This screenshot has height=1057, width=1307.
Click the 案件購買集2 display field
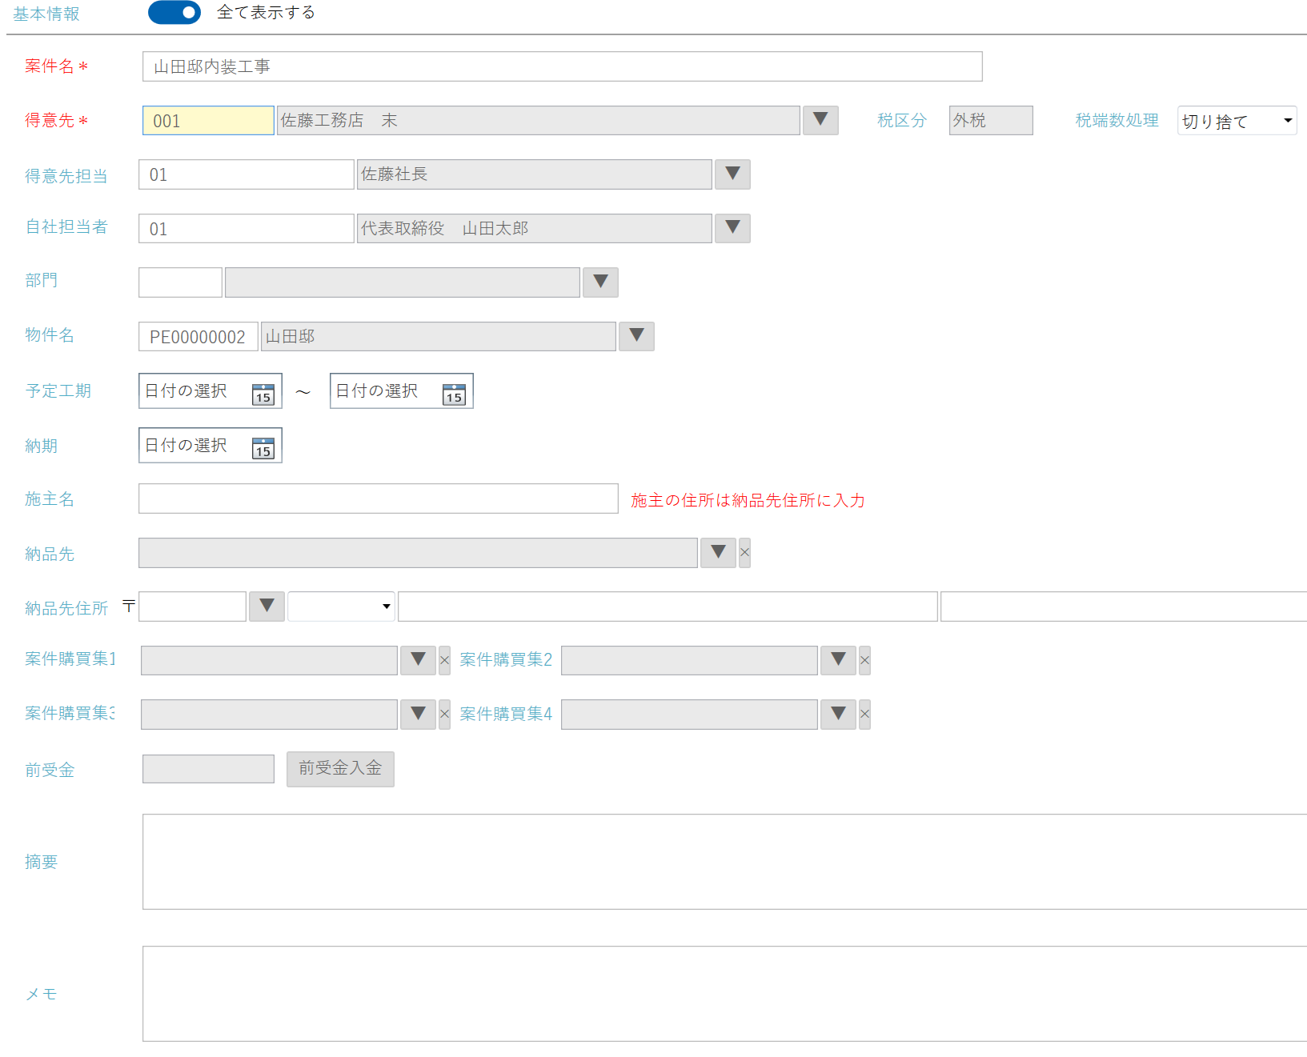[689, 661]
